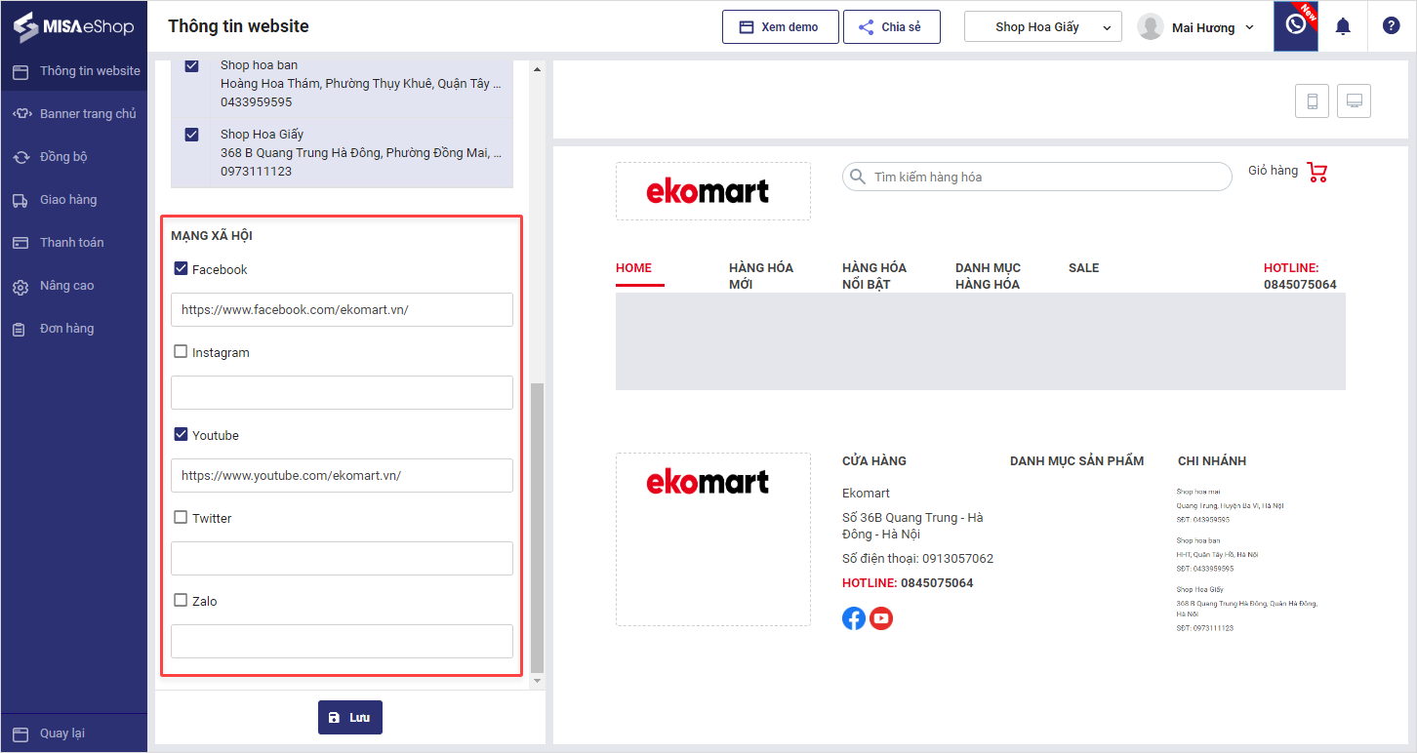Screen dimensions: 1417x753
Task: Click the Youtube URL input field
Action: [342, 475]
